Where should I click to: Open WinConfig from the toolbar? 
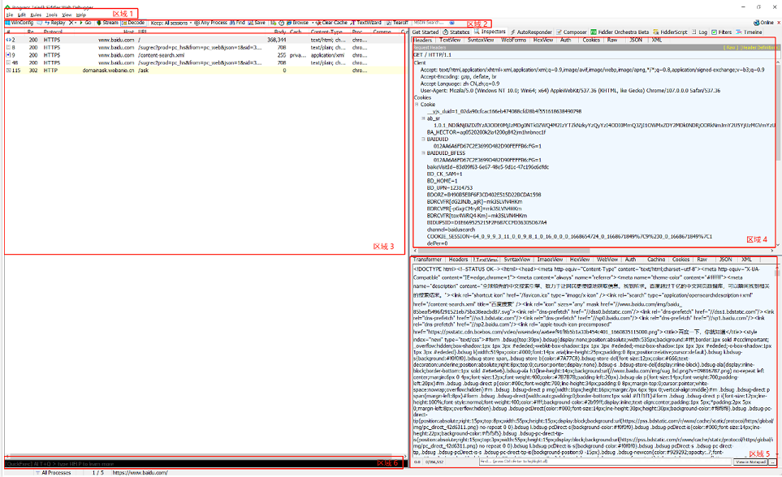tap(19, 23)
